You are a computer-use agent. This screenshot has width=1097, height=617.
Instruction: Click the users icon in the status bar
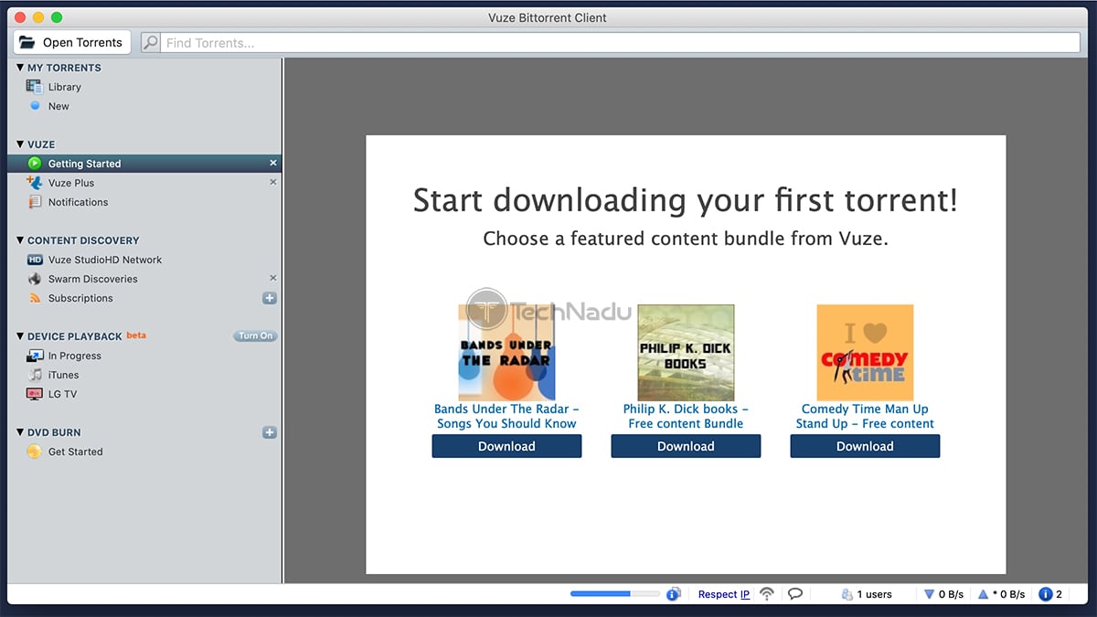(847, 594)
